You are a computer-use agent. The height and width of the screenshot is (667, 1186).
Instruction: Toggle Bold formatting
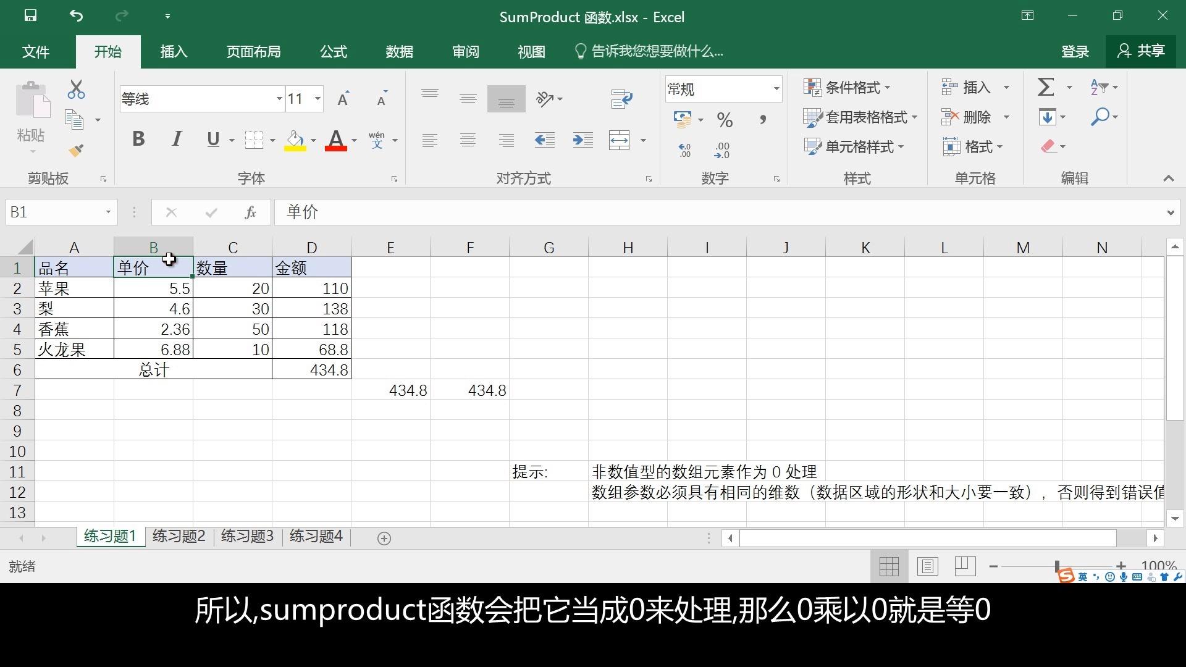coord(138,140)
